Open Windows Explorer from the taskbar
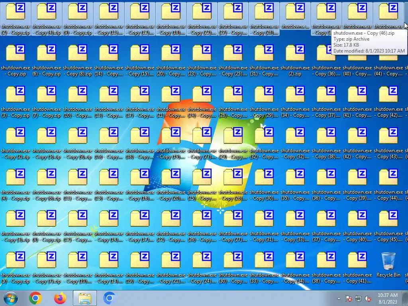 [85, 298]
